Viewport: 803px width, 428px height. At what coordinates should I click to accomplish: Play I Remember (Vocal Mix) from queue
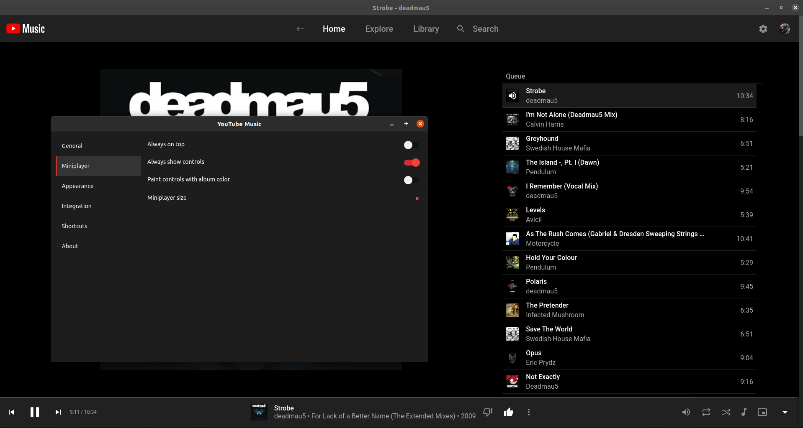point(629,191)
